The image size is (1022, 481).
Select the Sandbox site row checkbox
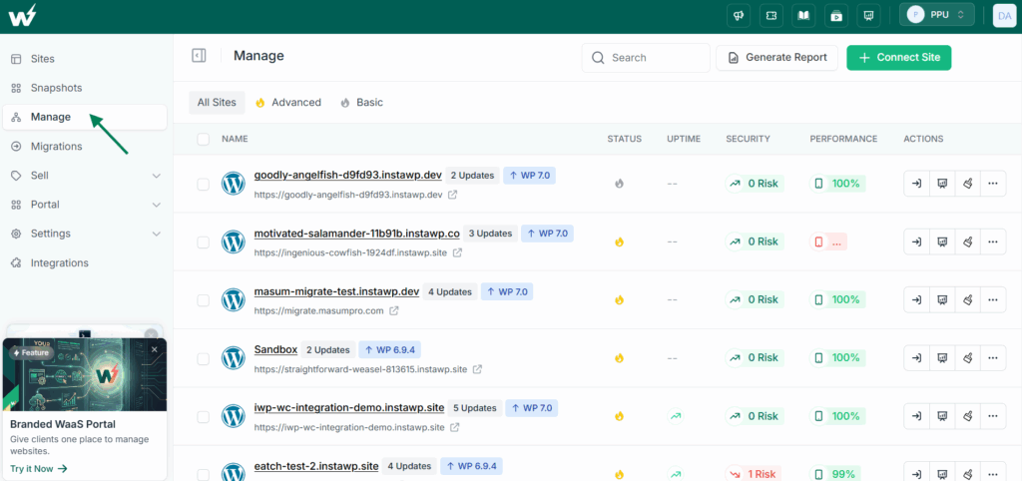click(204, 358)
